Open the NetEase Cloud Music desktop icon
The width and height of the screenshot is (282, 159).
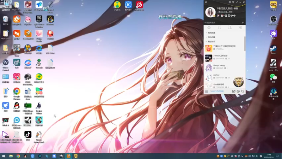tap(139, 6)
